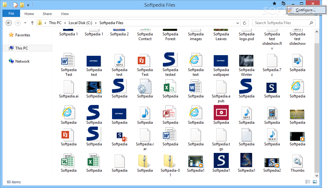
Task: Refresh the folder with the refresh button
Action: coord(245,23)
